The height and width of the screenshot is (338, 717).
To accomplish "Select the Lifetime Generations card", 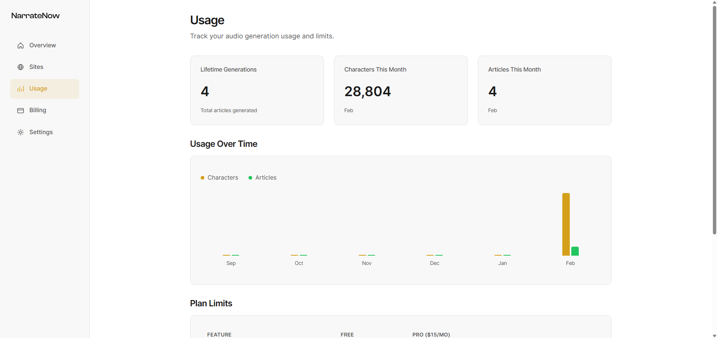I will coord(257,90).
